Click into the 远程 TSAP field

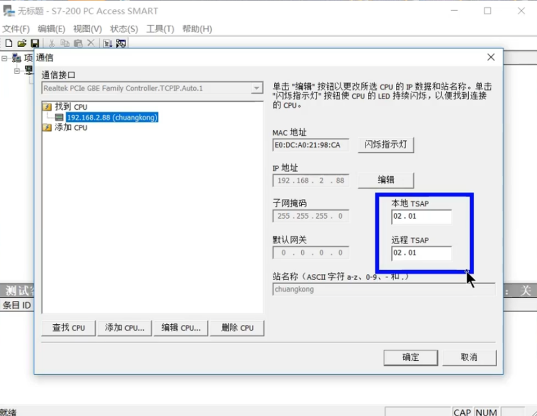tap(421, 253)
